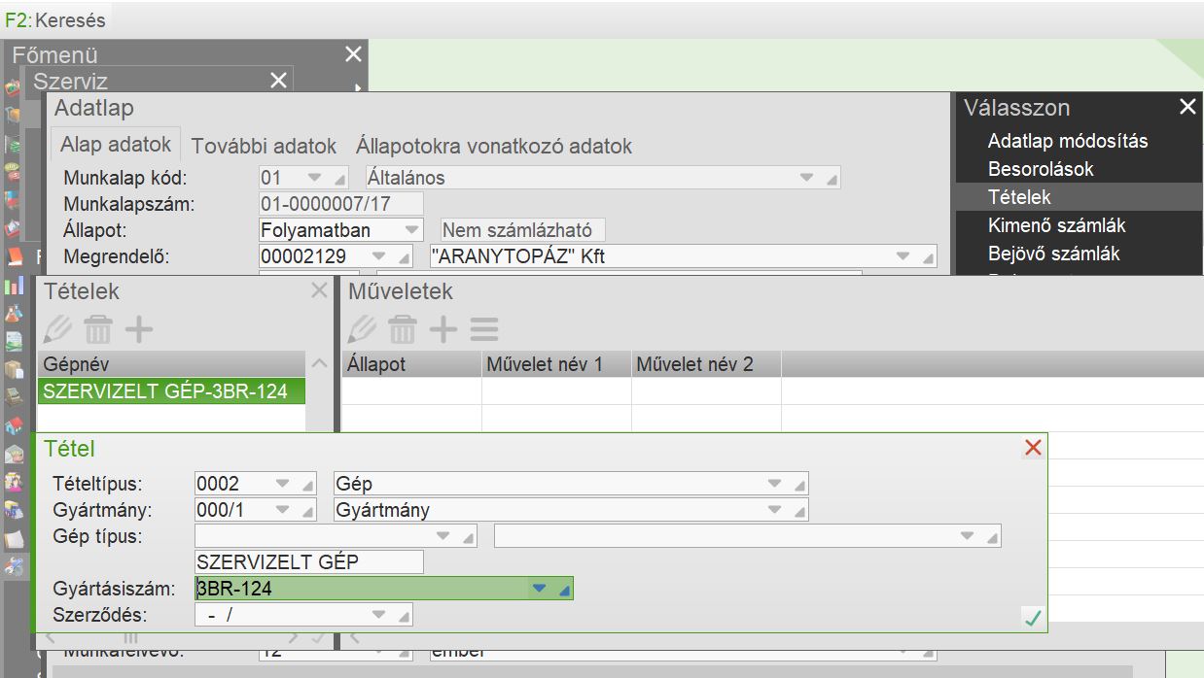This screenshot has height=678, width=1204.
Task: Open Állapotokra vonatkozó adatok tab
Action: coord(494,147)
